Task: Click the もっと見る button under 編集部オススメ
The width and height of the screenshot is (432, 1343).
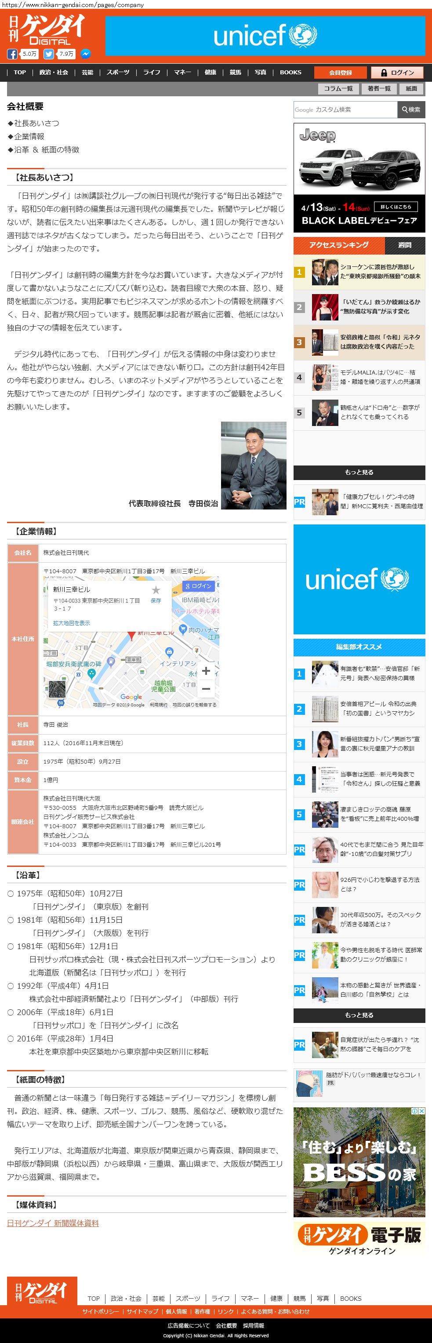Action: click(x=359, y=1015)
